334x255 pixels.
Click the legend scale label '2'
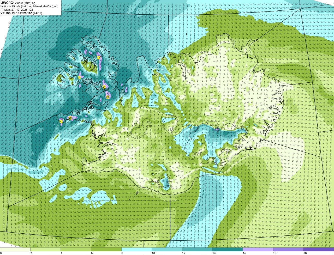click(x=31, y=253)
